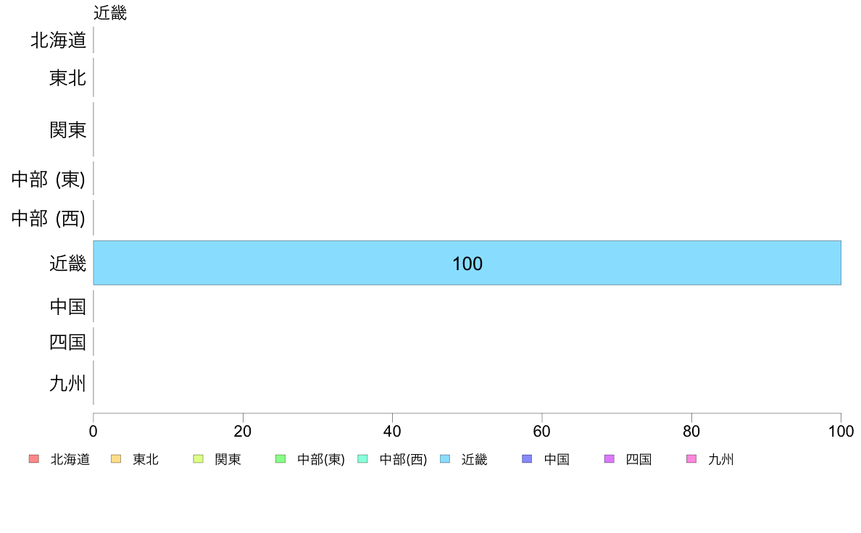Click the 中部 (東) y-axis label

(x=49, y=179)
